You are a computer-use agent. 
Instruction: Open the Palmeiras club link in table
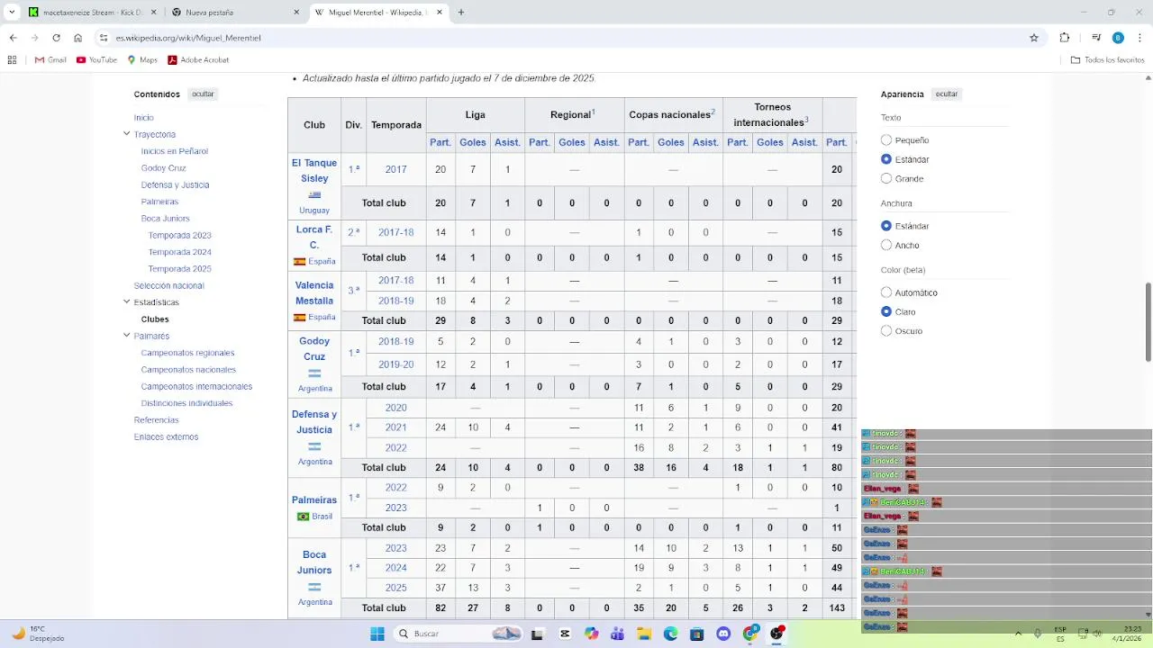coord(314,500)
